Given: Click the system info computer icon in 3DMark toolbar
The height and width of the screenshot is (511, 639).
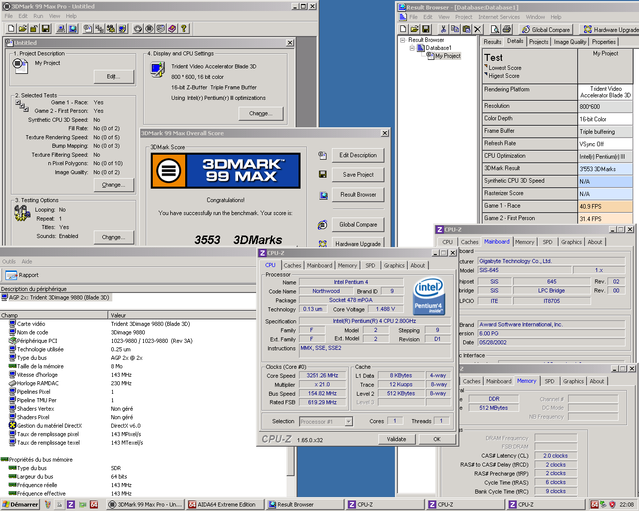Looking at the screenshot, I should tap(61, 29).
